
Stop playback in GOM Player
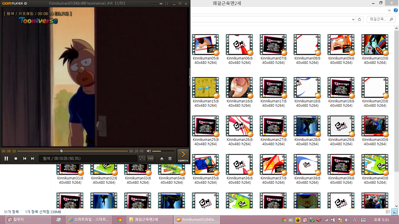(16, 159)
